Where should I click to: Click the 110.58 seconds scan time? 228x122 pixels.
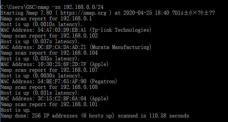[169, 116]
